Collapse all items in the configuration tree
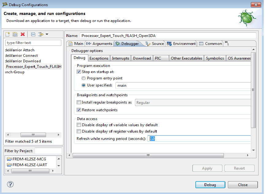The height and width of the screenshot is (194, 265). (x=33, y=34)
